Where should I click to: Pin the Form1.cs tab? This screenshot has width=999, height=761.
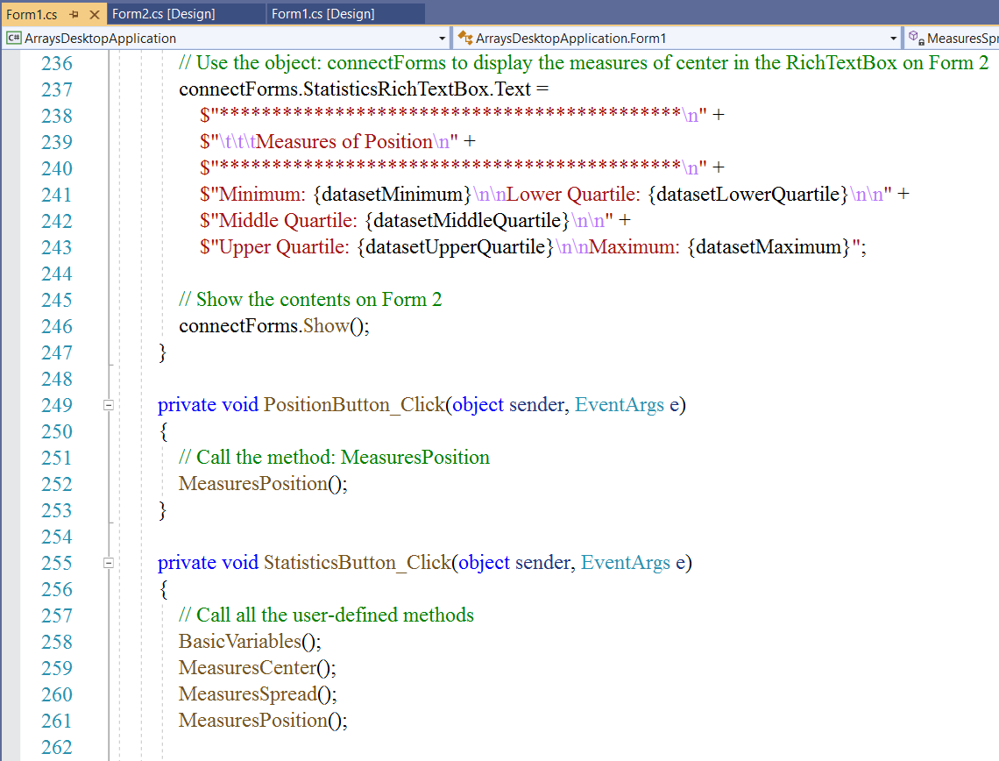(74, 14)
